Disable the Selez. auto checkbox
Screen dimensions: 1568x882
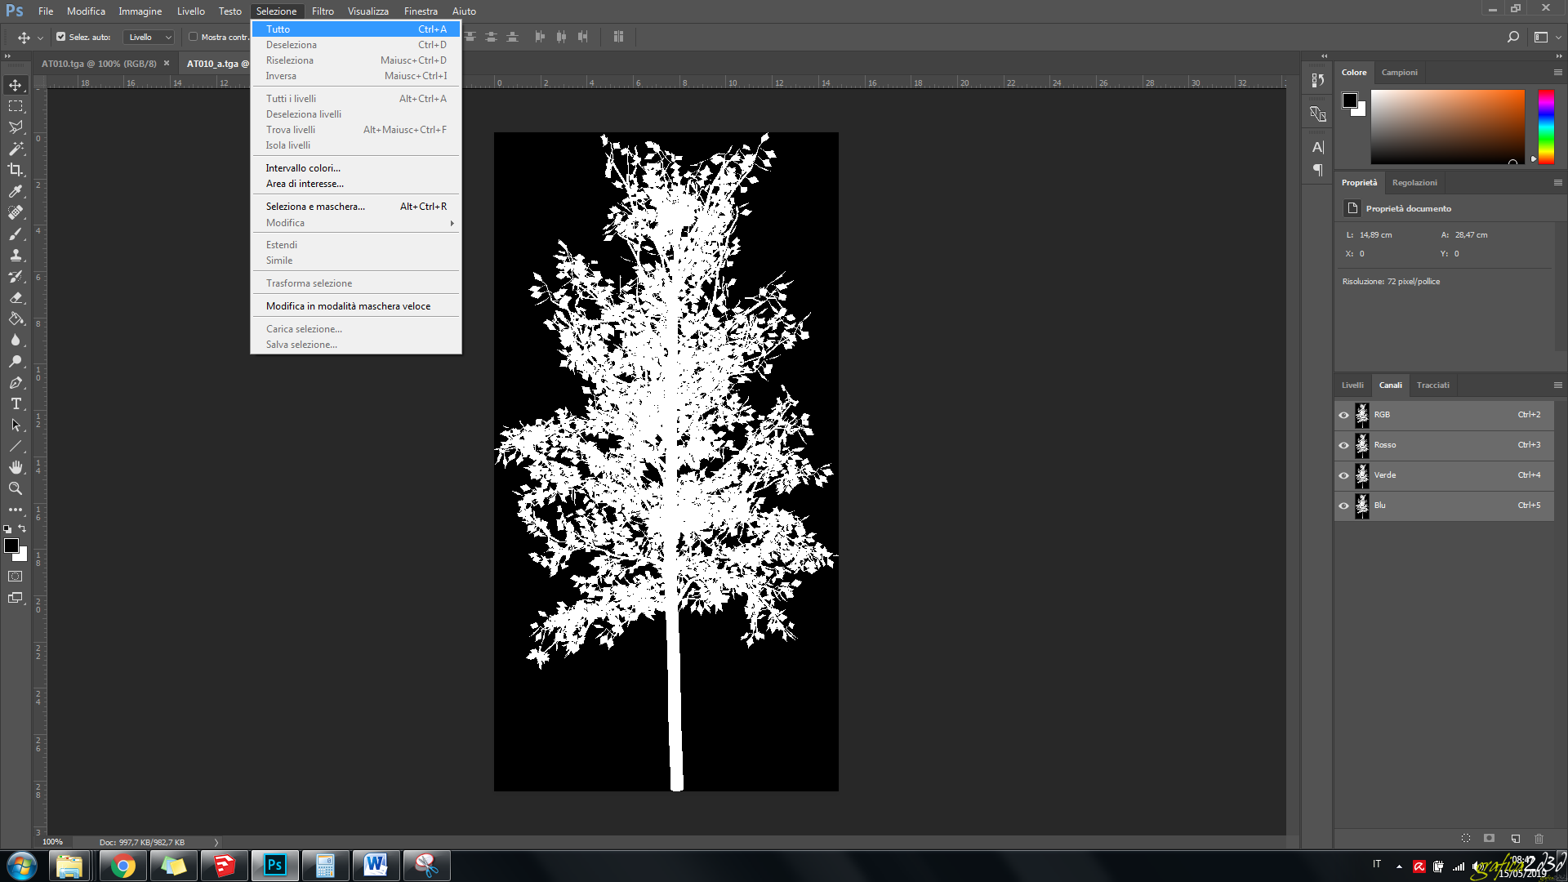click(x=60, y=37)
